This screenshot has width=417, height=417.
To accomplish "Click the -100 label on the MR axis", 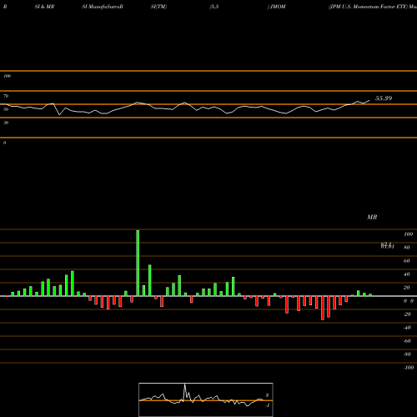I will (409, 368).
